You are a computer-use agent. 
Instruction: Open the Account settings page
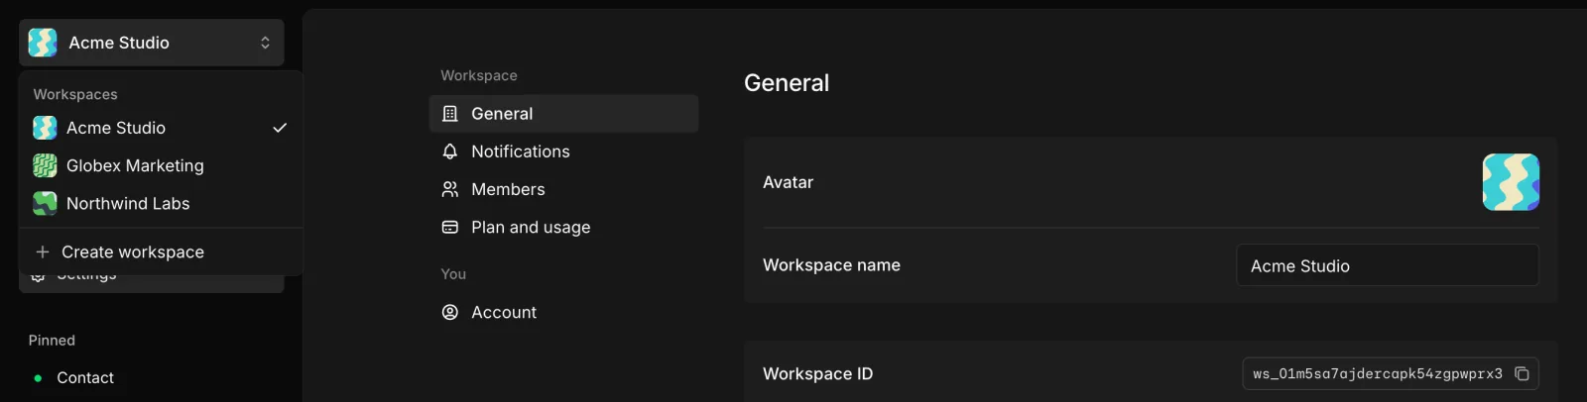point(563,312)
